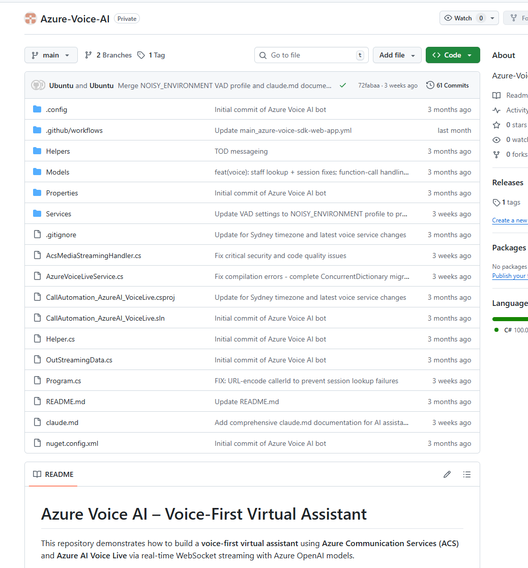Click the book icon beside README heading
The image size is (528, 568).
(x=37, y=474)
